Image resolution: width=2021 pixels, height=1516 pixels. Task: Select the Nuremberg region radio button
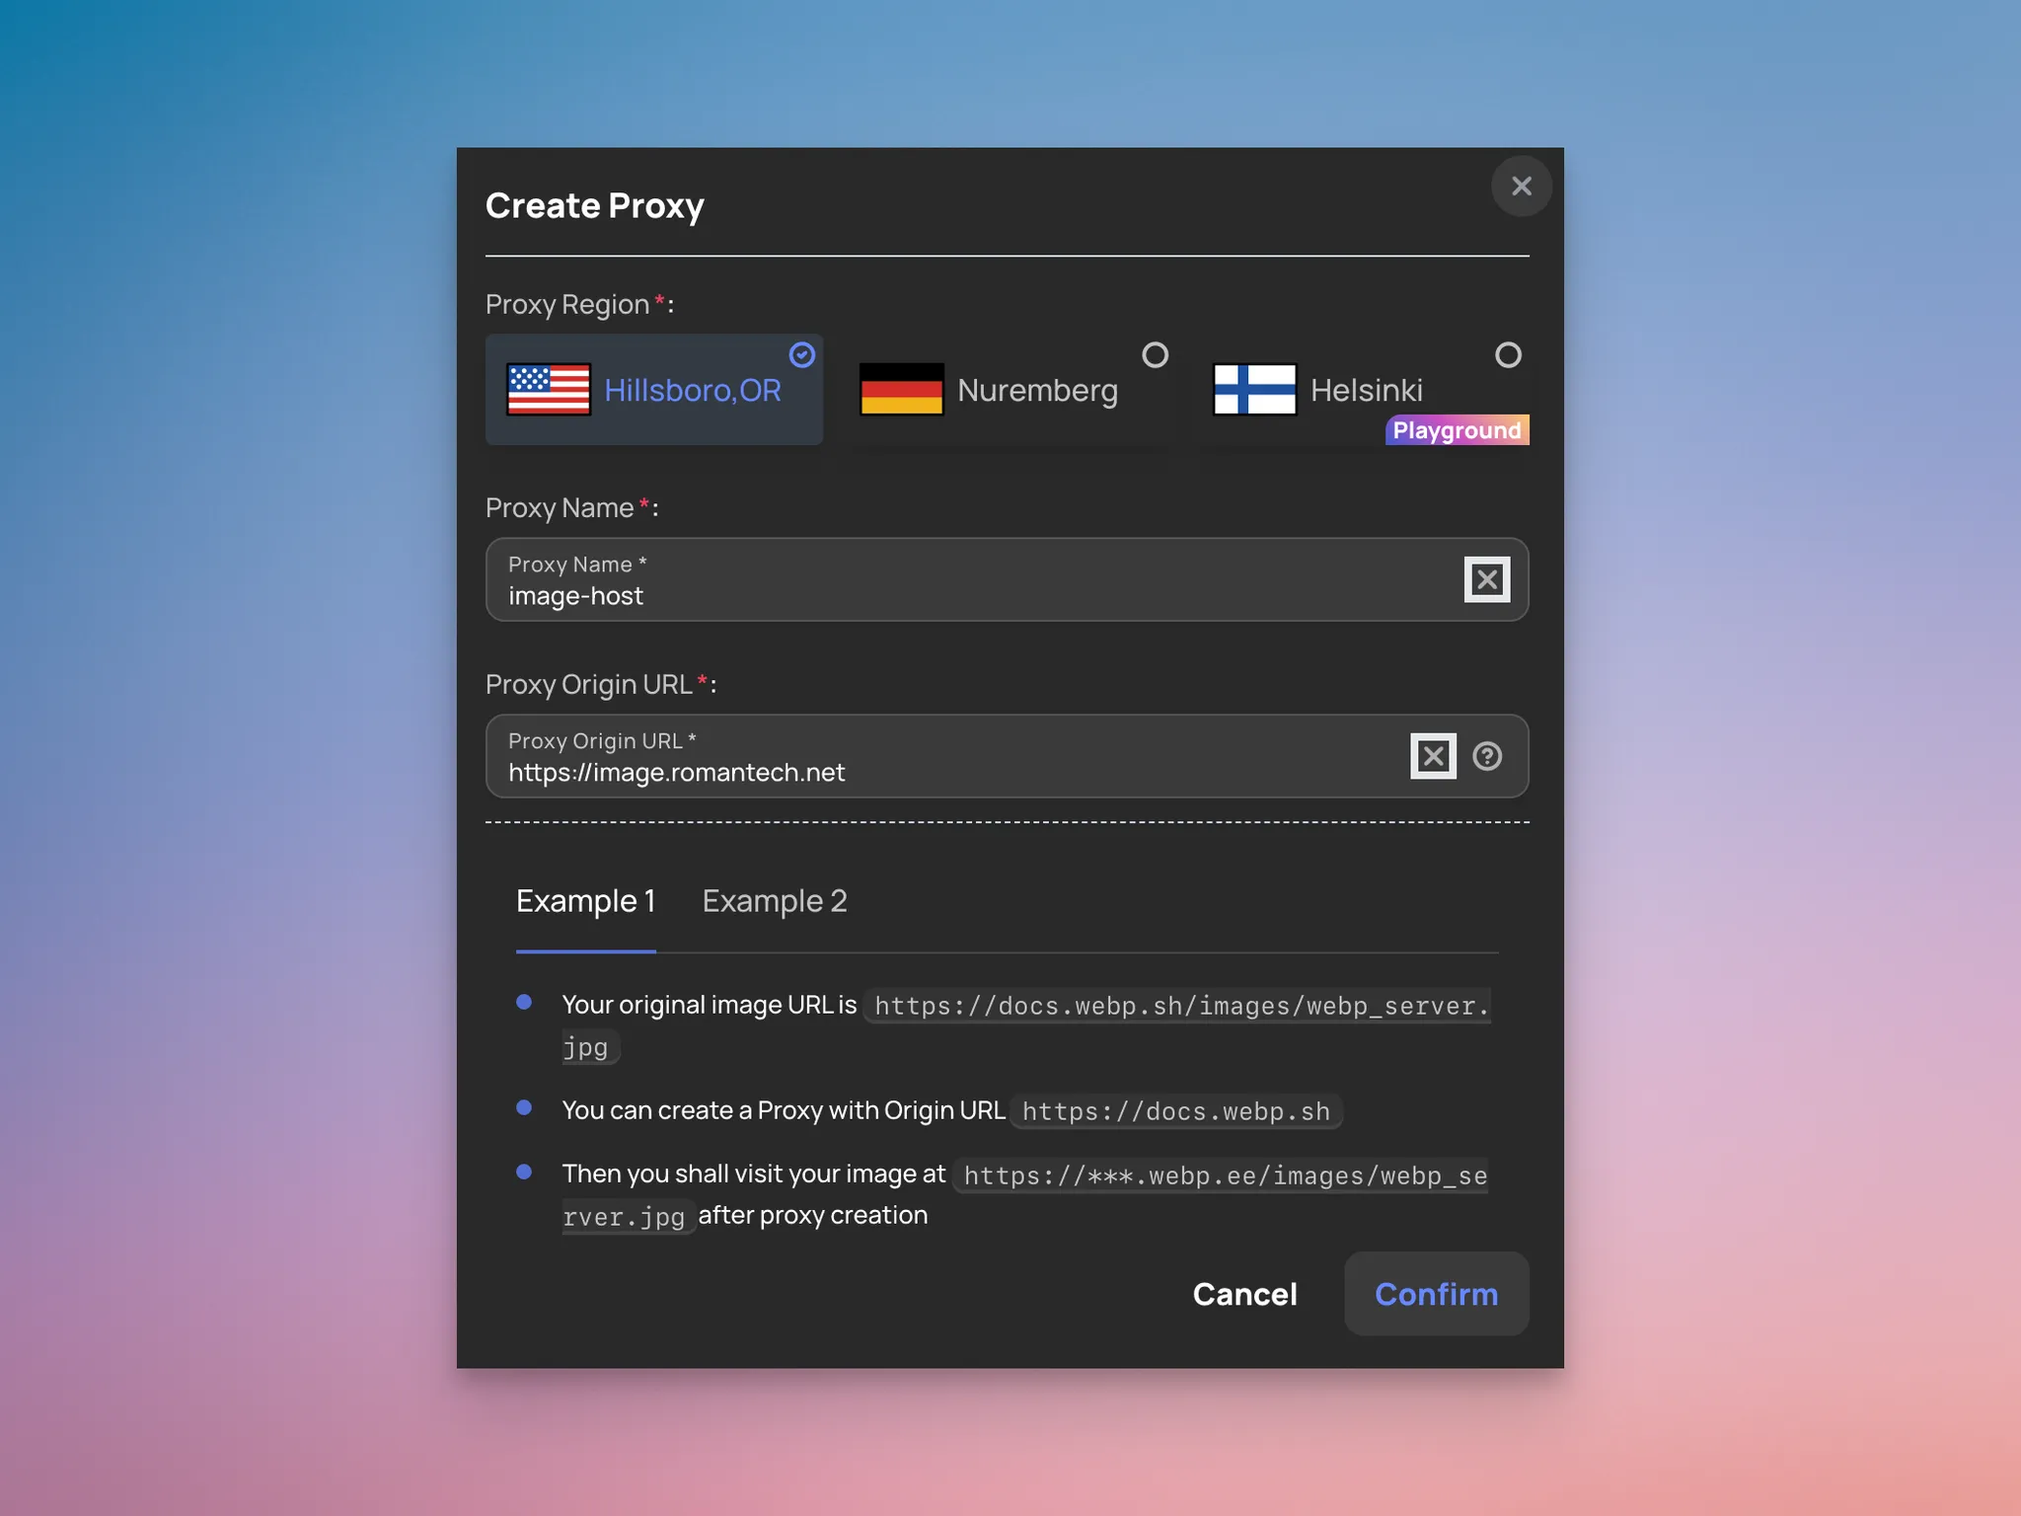1155,355
